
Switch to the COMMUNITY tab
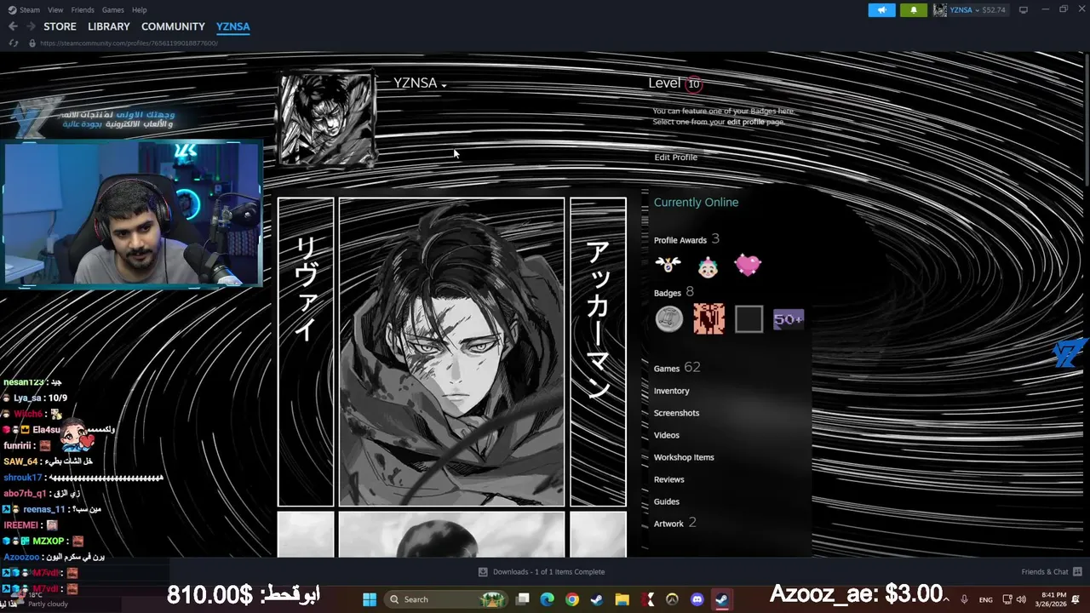click(173, 26)
